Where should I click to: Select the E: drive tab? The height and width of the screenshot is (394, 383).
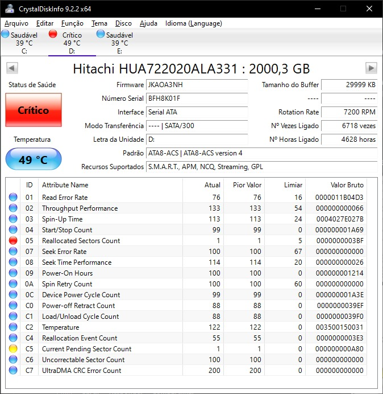coord(120,43)
